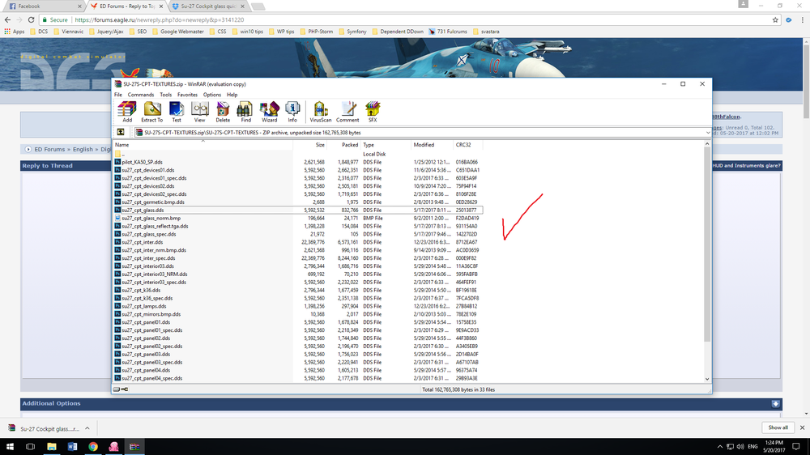
Task: Open the Help menu
Action: click(232, 95)
